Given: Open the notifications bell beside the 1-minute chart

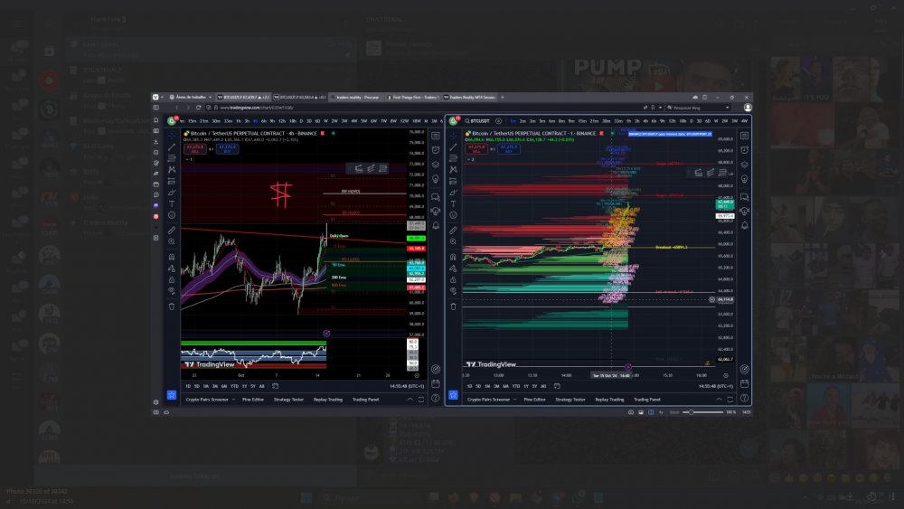Looking at the screenshot, I should 744,225.
